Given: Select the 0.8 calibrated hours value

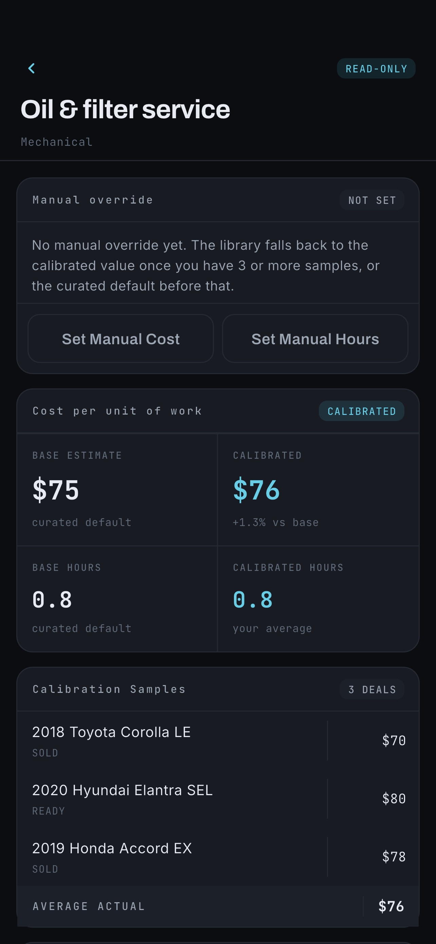Looking at the screenshot, I should 253,600.
